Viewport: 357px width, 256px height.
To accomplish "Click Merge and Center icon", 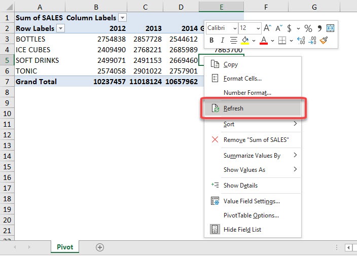I will (x=330, y=28).
